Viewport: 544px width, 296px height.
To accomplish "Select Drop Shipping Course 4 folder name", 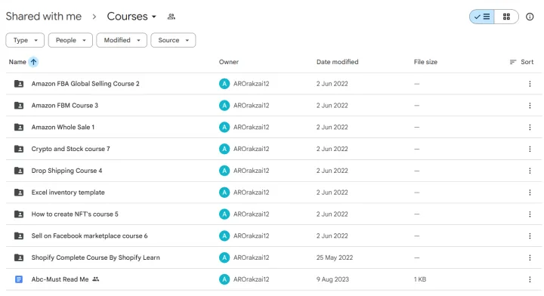I will pos(66,171).
